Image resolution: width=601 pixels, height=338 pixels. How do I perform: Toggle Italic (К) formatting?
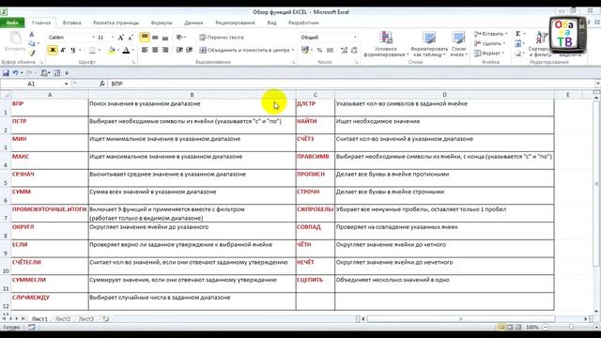click(63, 50)
